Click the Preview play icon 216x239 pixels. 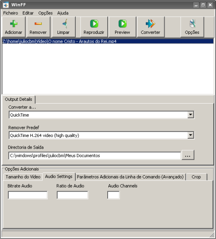coord(122,24)
